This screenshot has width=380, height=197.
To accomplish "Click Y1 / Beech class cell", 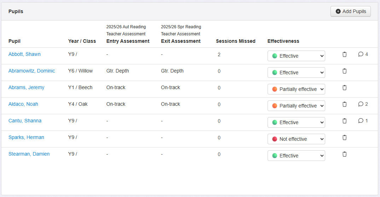I will (x=80, y=88).
